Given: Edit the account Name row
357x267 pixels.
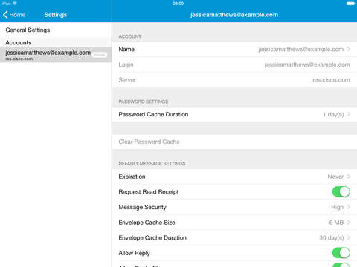Looking at the screenshot, I should [x=234, y=50].
